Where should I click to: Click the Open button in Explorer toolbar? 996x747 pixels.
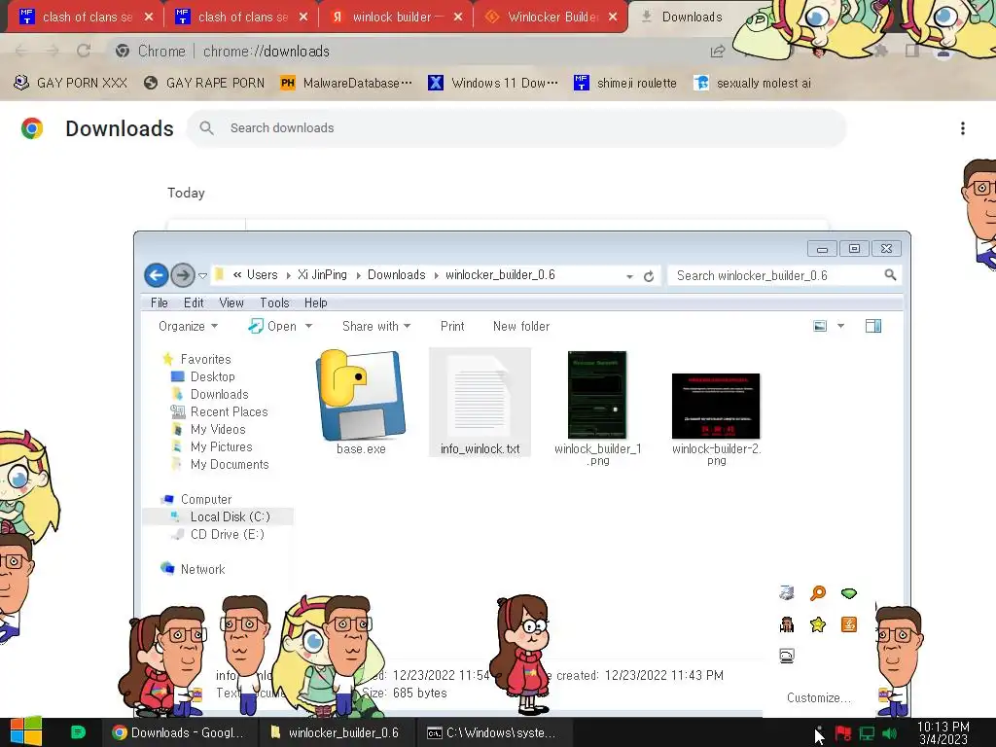point(273,326)
